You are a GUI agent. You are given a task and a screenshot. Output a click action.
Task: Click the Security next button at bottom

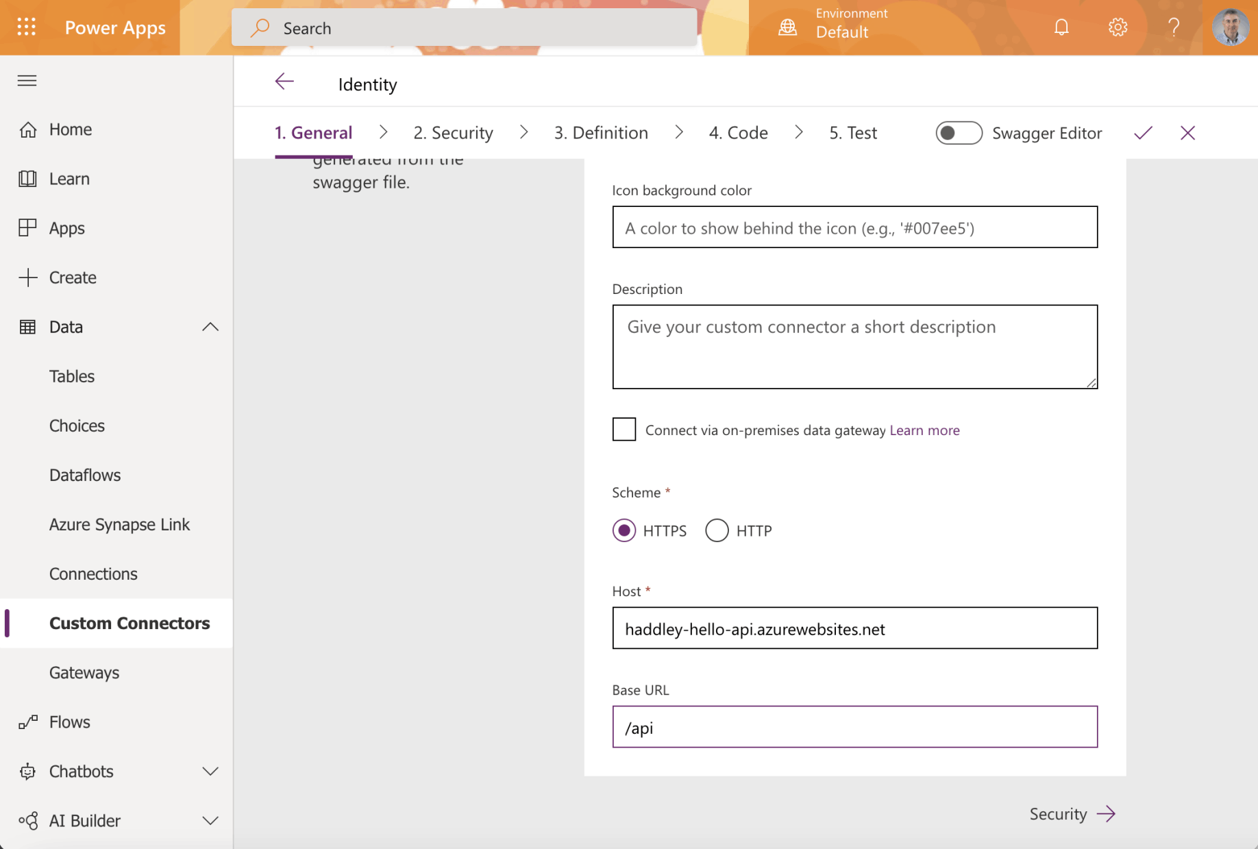1072,814
